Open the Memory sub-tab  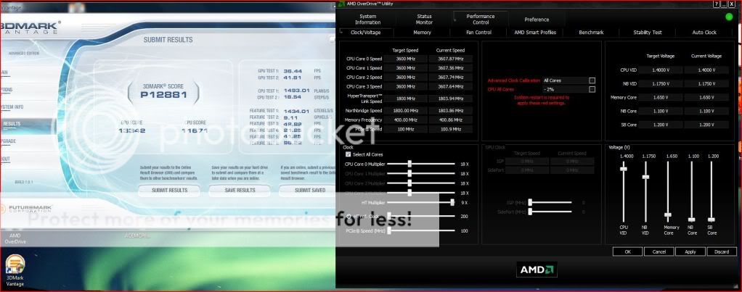click(x=422, y=33)
